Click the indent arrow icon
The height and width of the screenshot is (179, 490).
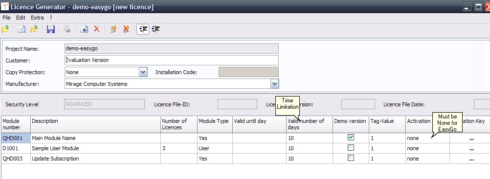[156, 29]
